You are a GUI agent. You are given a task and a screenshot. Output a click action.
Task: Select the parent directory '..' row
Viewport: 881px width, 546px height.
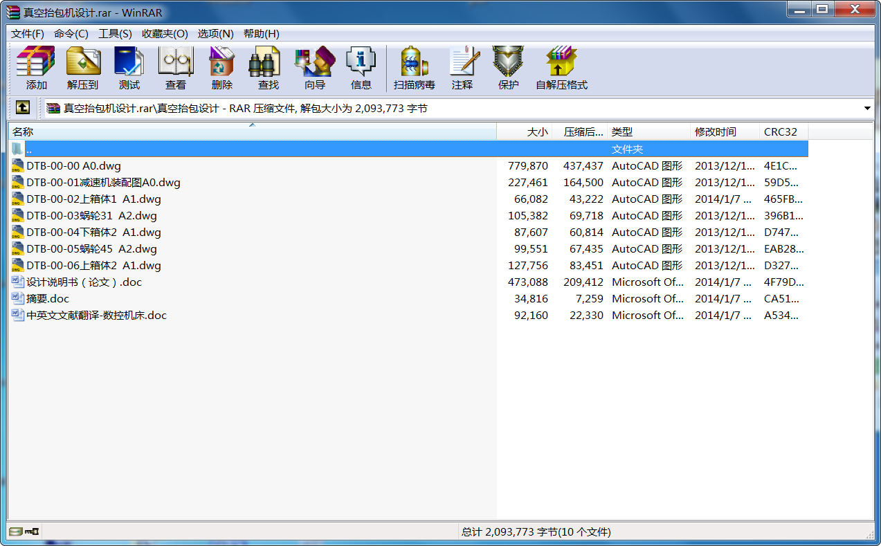pos(408,149)
